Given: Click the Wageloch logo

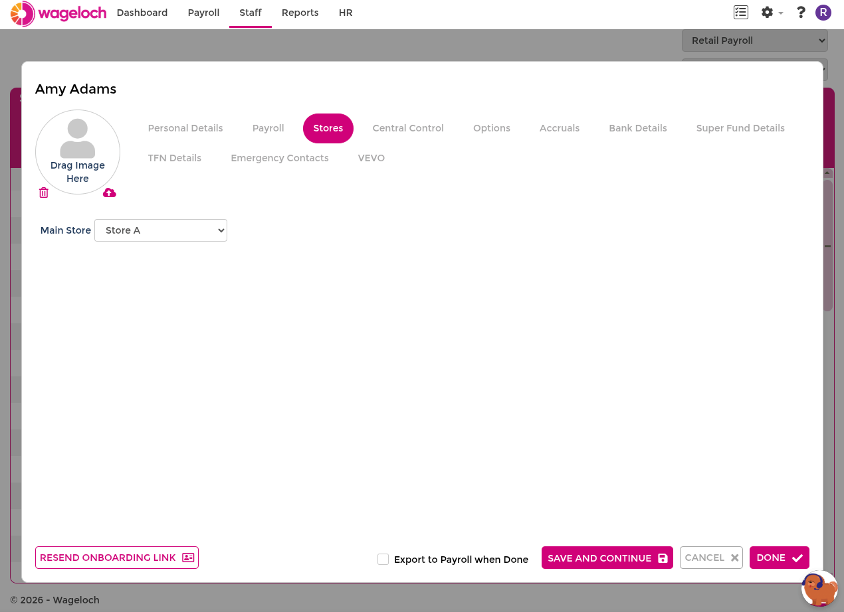Looking at the screenshot, I should click(58, 13).
